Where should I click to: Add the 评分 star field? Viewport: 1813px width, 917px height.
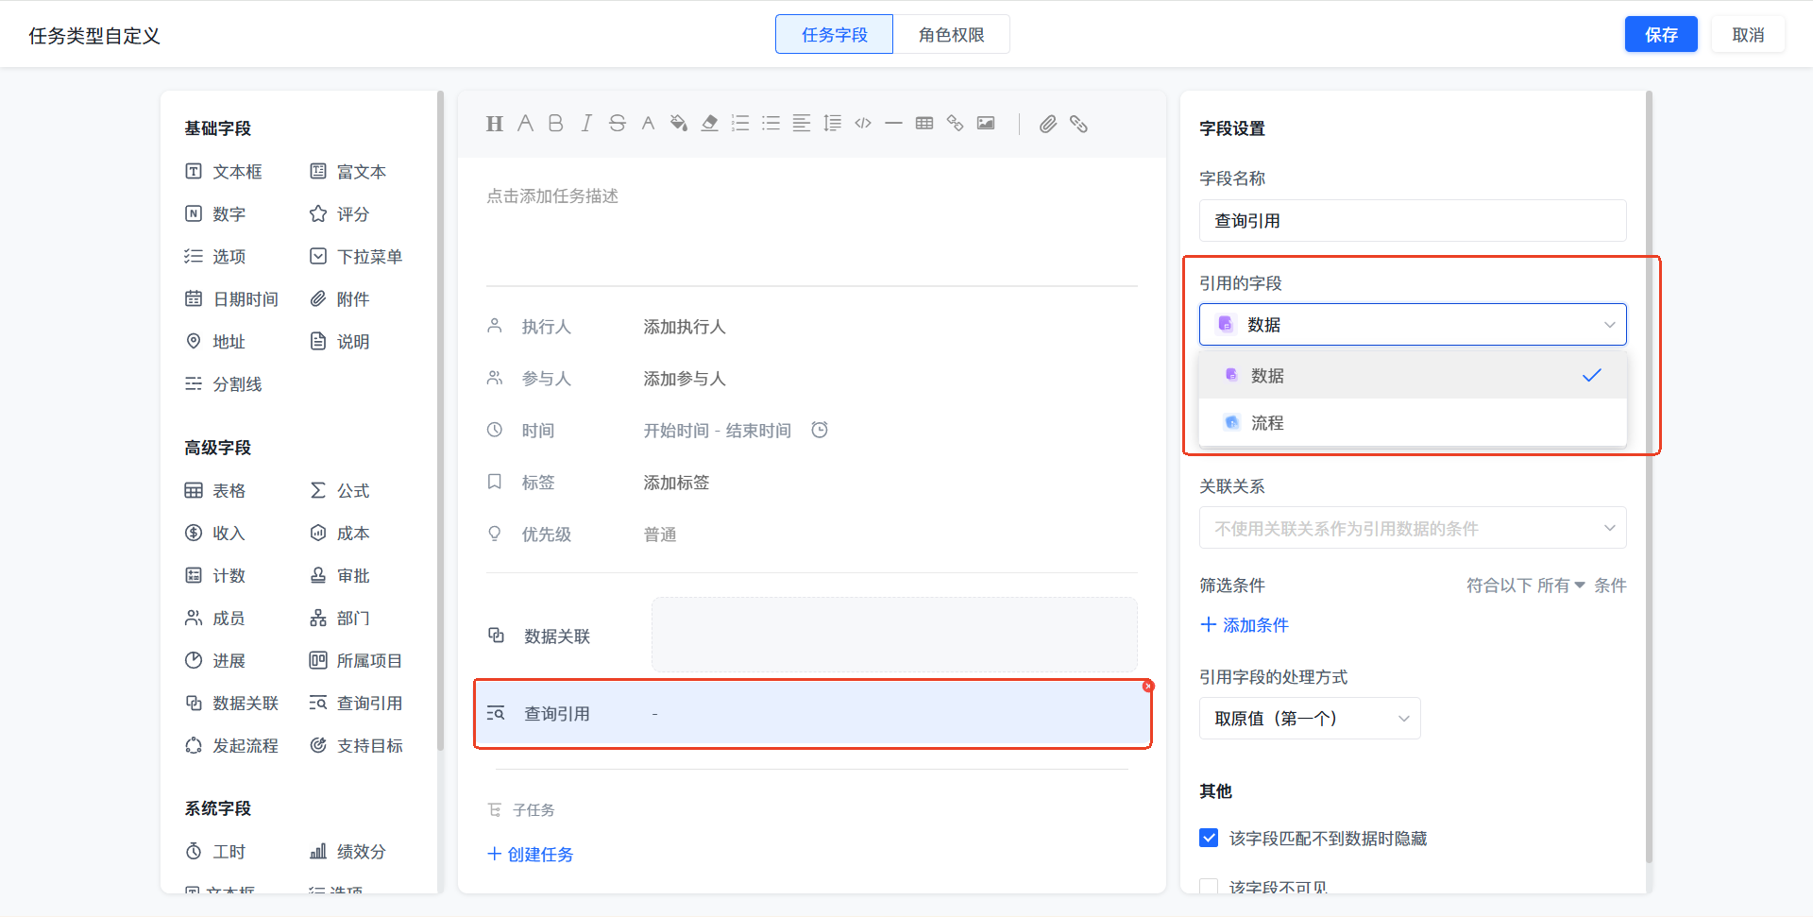coord(340,214)
